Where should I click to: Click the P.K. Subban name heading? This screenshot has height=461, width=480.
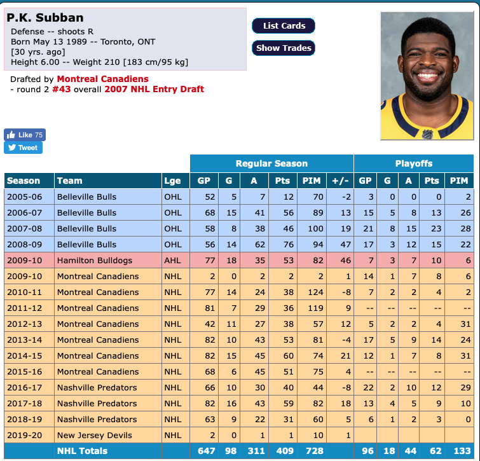[45, 18]
